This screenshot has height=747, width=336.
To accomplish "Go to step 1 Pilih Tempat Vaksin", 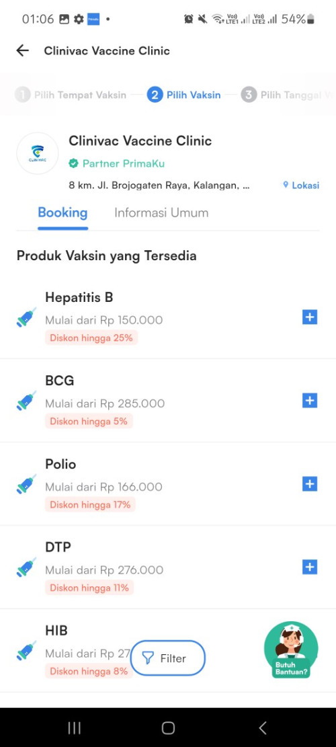I will pos(71,95).
